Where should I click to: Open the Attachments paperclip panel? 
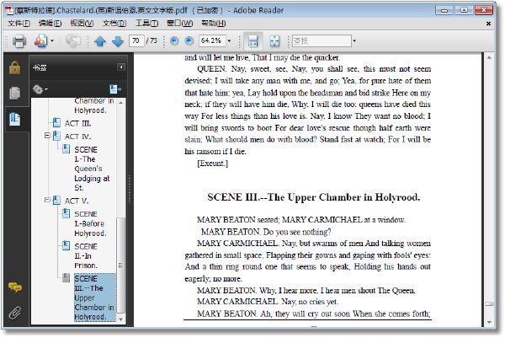tap(15, 313)
